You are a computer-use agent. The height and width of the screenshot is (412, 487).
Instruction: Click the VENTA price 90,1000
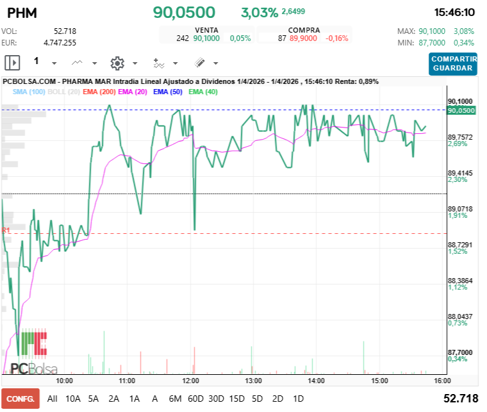coord(206,38)
